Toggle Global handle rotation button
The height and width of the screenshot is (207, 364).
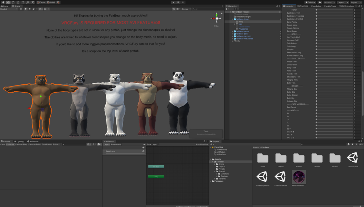click(x=51, y=2)
